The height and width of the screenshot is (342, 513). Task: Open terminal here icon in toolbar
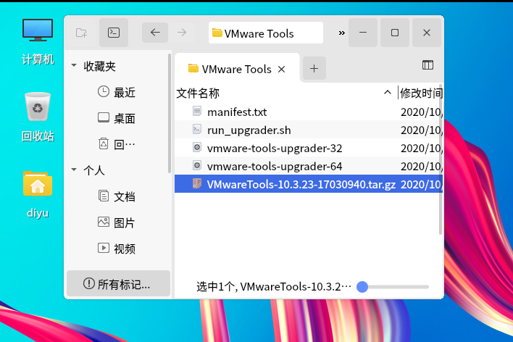tap(114, 33)
